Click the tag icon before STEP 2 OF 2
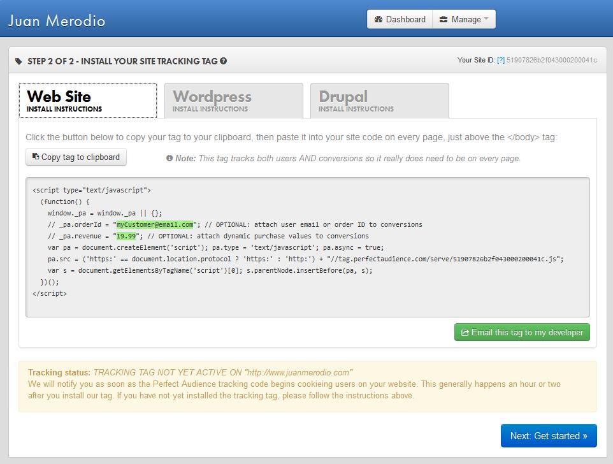Image resolution: width=613 pixels, height=464 pixels. tap(18, 61)
